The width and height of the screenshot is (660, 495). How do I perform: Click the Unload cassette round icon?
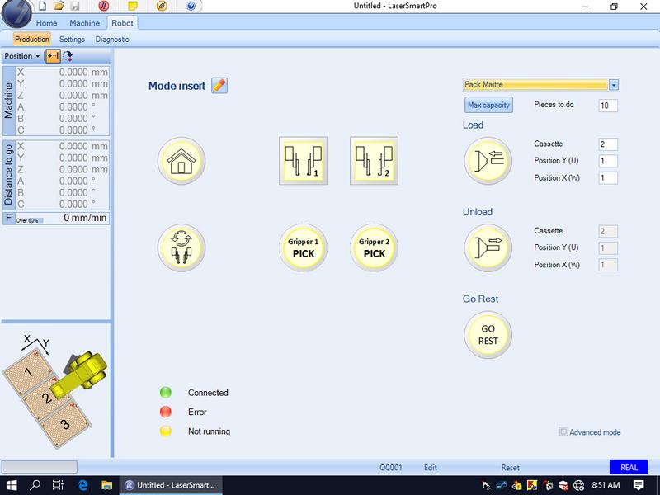488,247
